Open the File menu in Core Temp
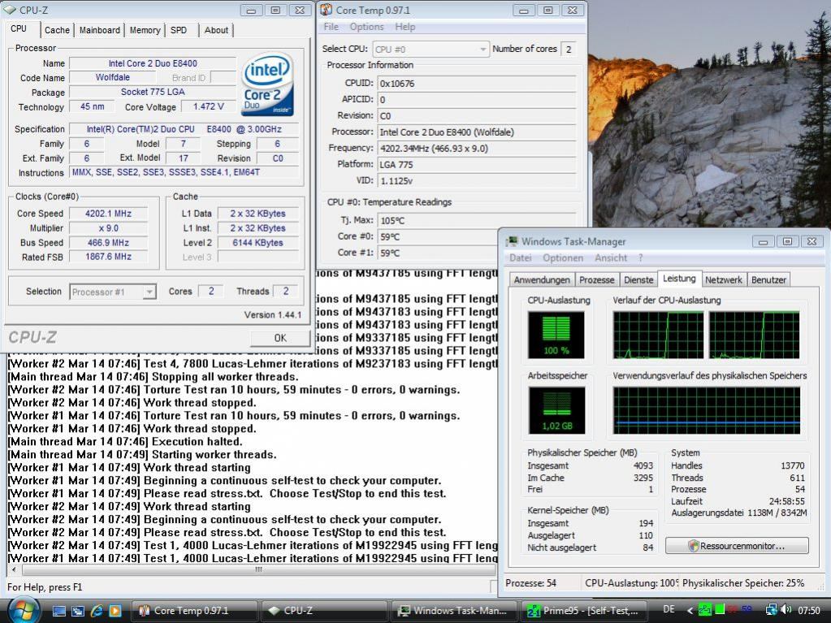Screen dimensions: 831x623 (331, 27)
